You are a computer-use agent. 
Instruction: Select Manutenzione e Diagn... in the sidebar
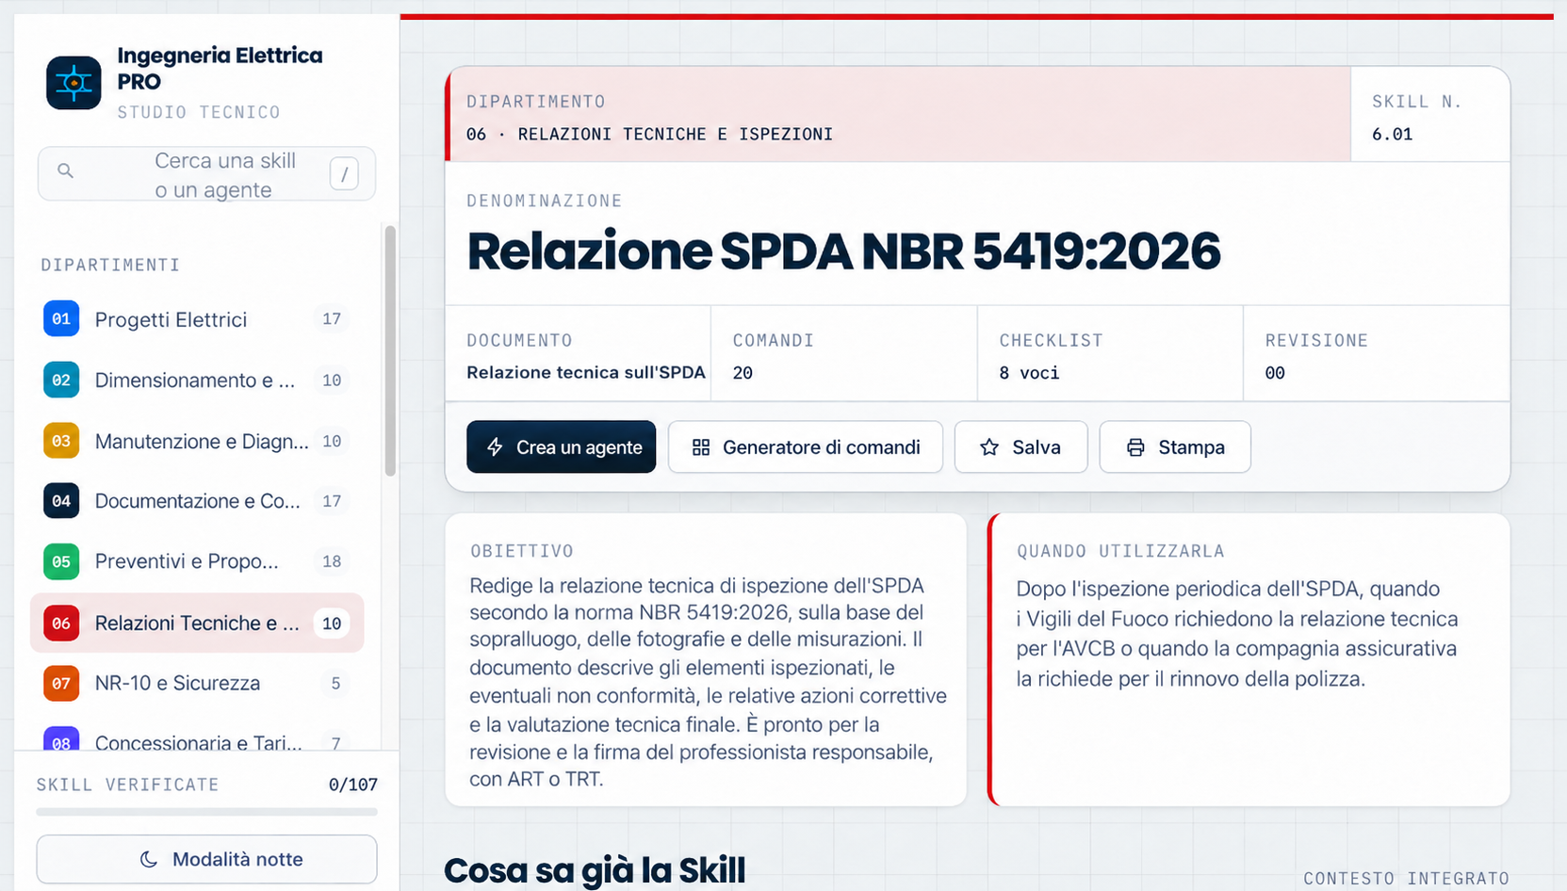(x=197, y=441)
